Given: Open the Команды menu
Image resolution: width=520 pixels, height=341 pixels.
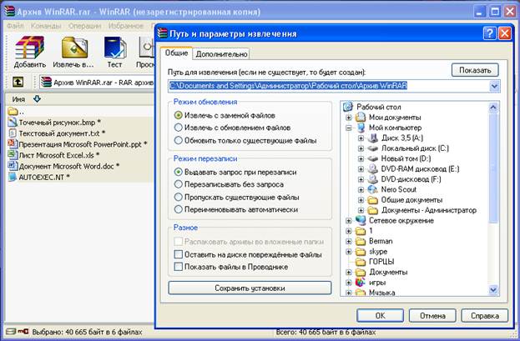Looking at the screenshot, I should (46, 26).
